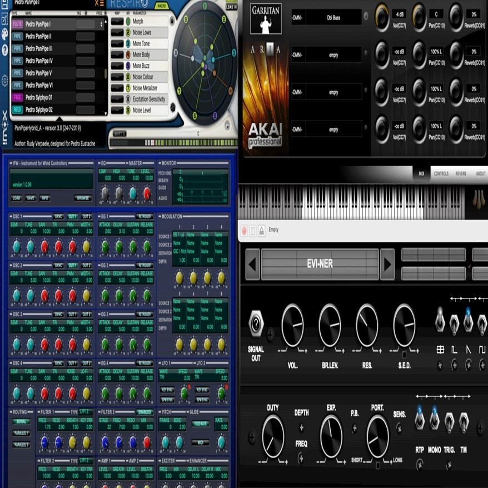Toggle ENABLED on FILTER 3
Viewport: 488px width, 488px height.
145,412
